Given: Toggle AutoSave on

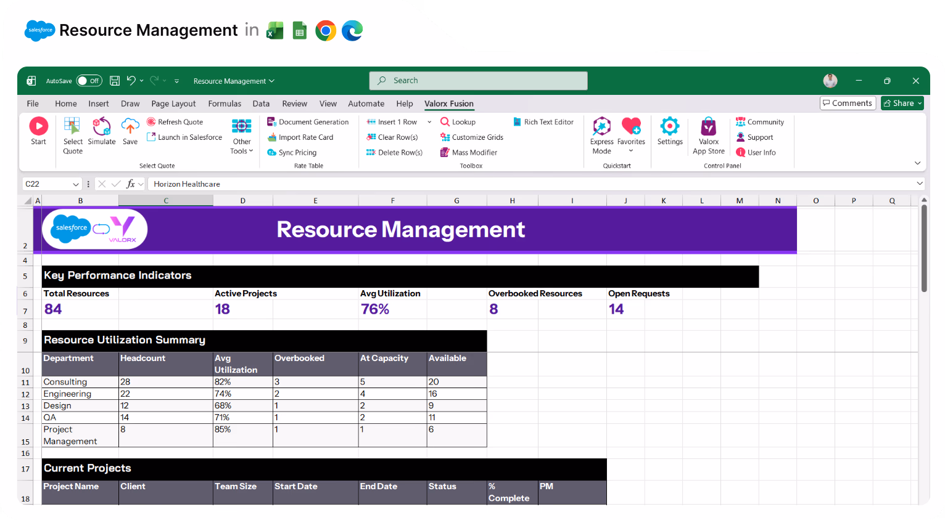Looking at the screenshot, I should coord(89,80).
